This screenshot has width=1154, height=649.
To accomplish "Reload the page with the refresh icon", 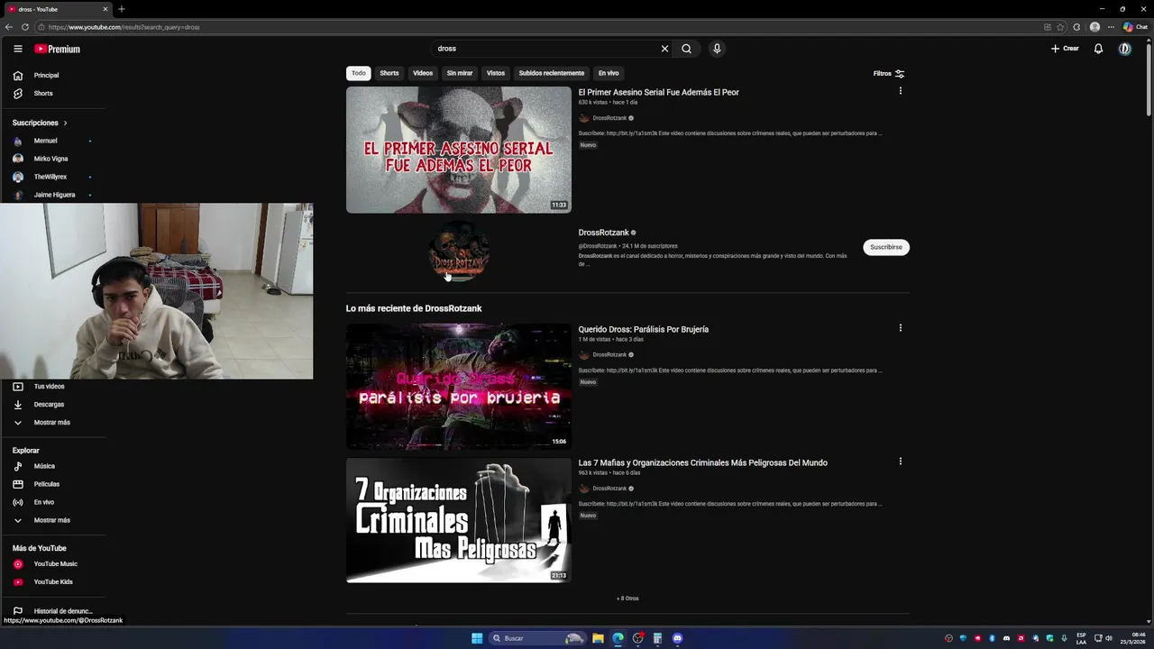I will [x=25, y=27].
